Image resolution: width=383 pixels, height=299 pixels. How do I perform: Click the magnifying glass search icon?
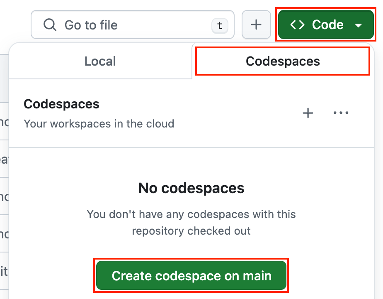click(49, 25)
